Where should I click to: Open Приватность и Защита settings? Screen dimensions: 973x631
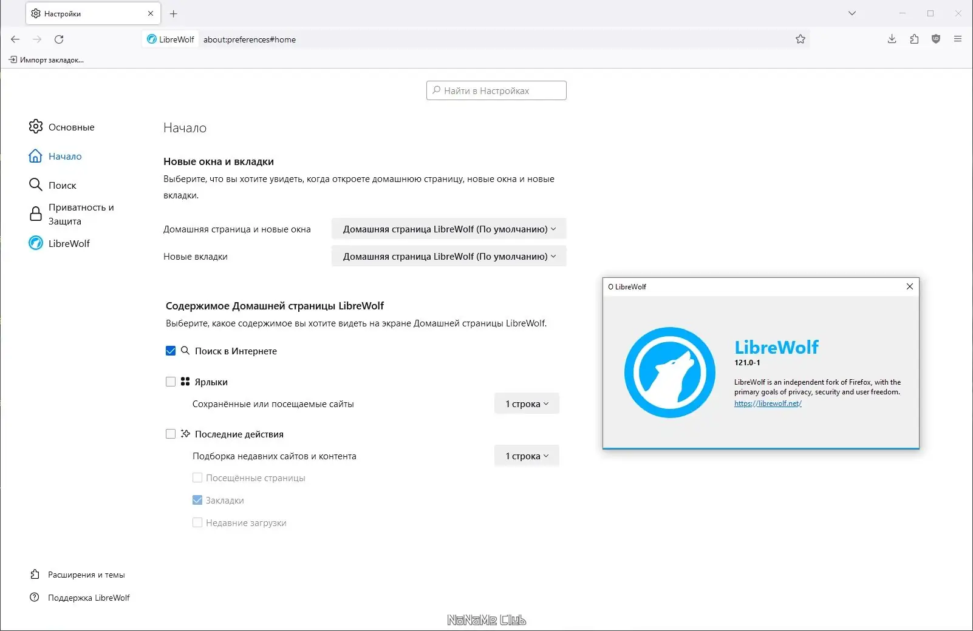[x=72, y=214]
